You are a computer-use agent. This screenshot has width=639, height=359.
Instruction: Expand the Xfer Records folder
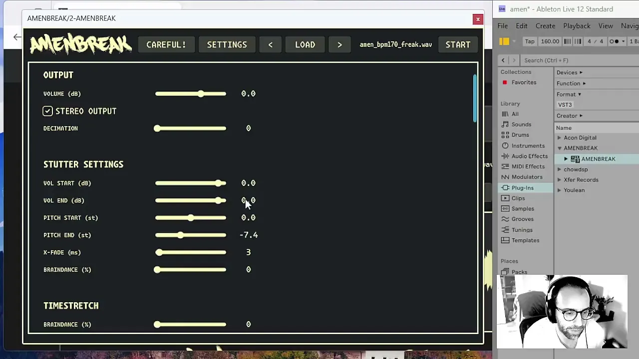(x=559, y=180)
